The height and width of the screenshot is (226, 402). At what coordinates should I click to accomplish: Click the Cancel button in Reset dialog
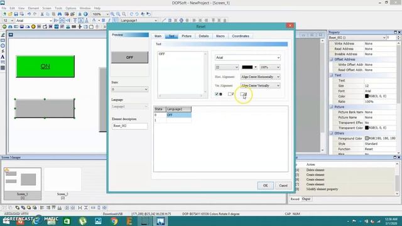[283, 186]
